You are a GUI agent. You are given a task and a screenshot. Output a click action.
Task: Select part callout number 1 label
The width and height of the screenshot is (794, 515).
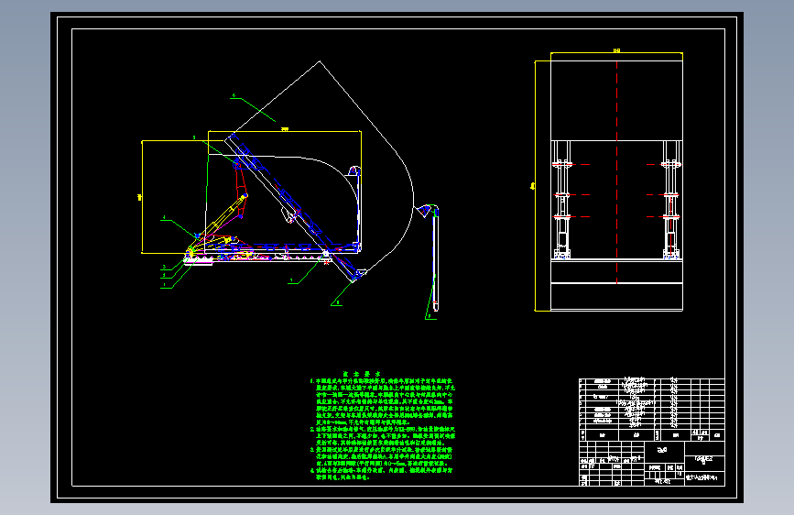tap(164, 285)
